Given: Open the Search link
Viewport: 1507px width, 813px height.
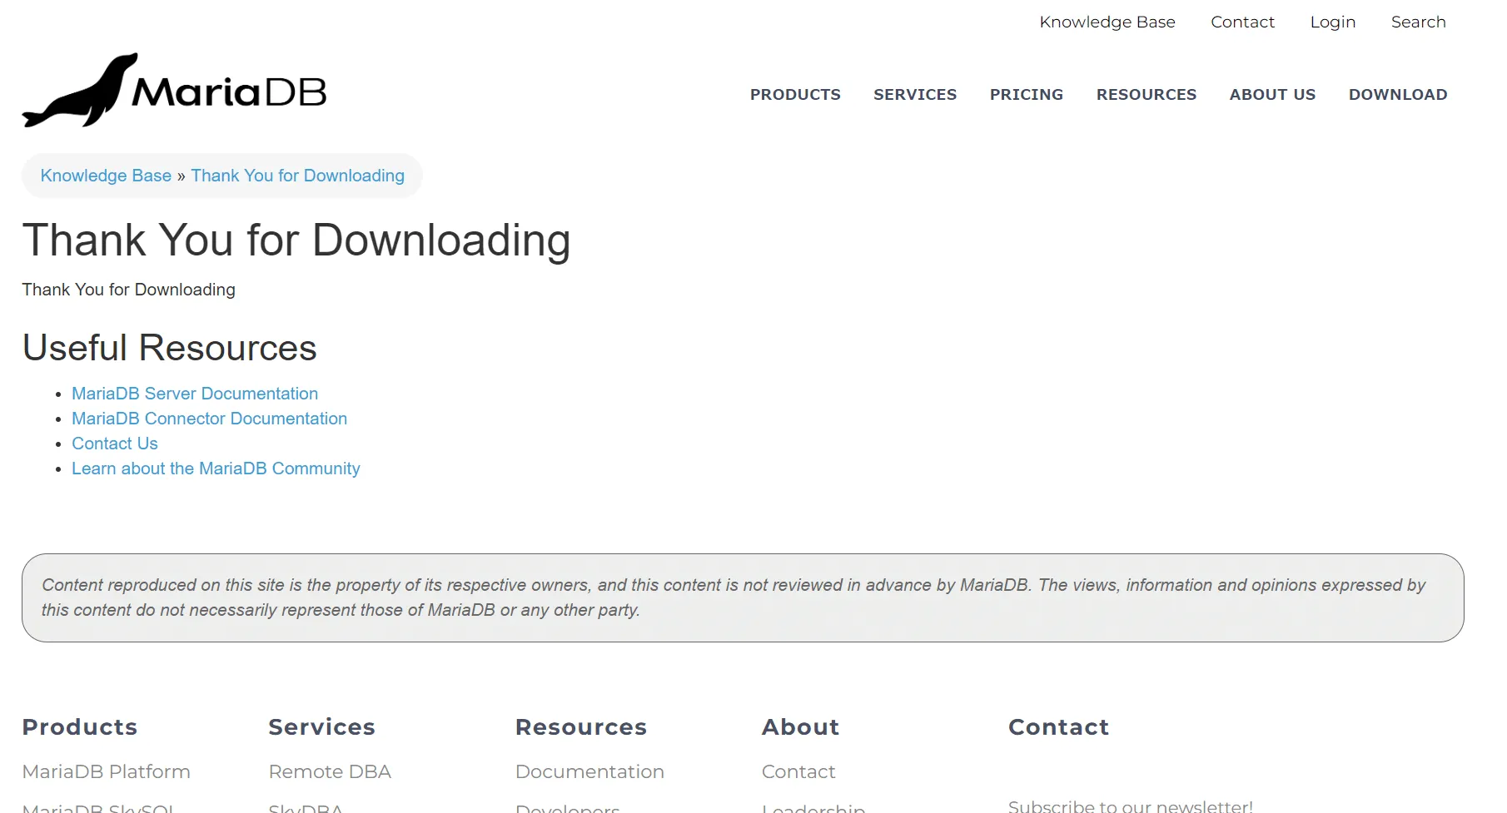Looking at the screenshot, I should point(1418,22).
